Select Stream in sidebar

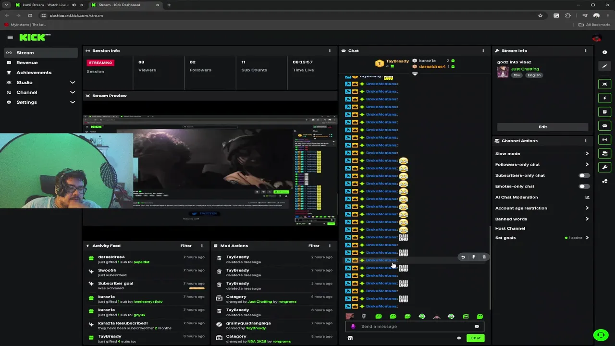pyautogui.click(x=40, y=53)
